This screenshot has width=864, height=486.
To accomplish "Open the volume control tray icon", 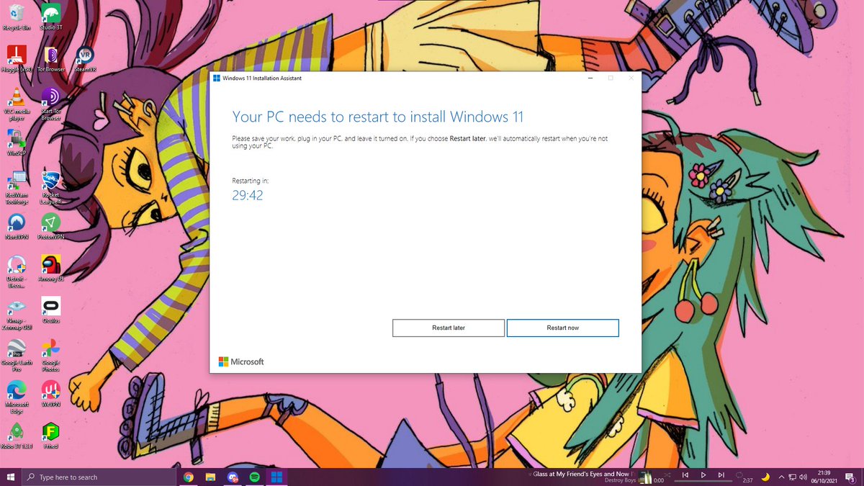I will click(x=803, y=477).
